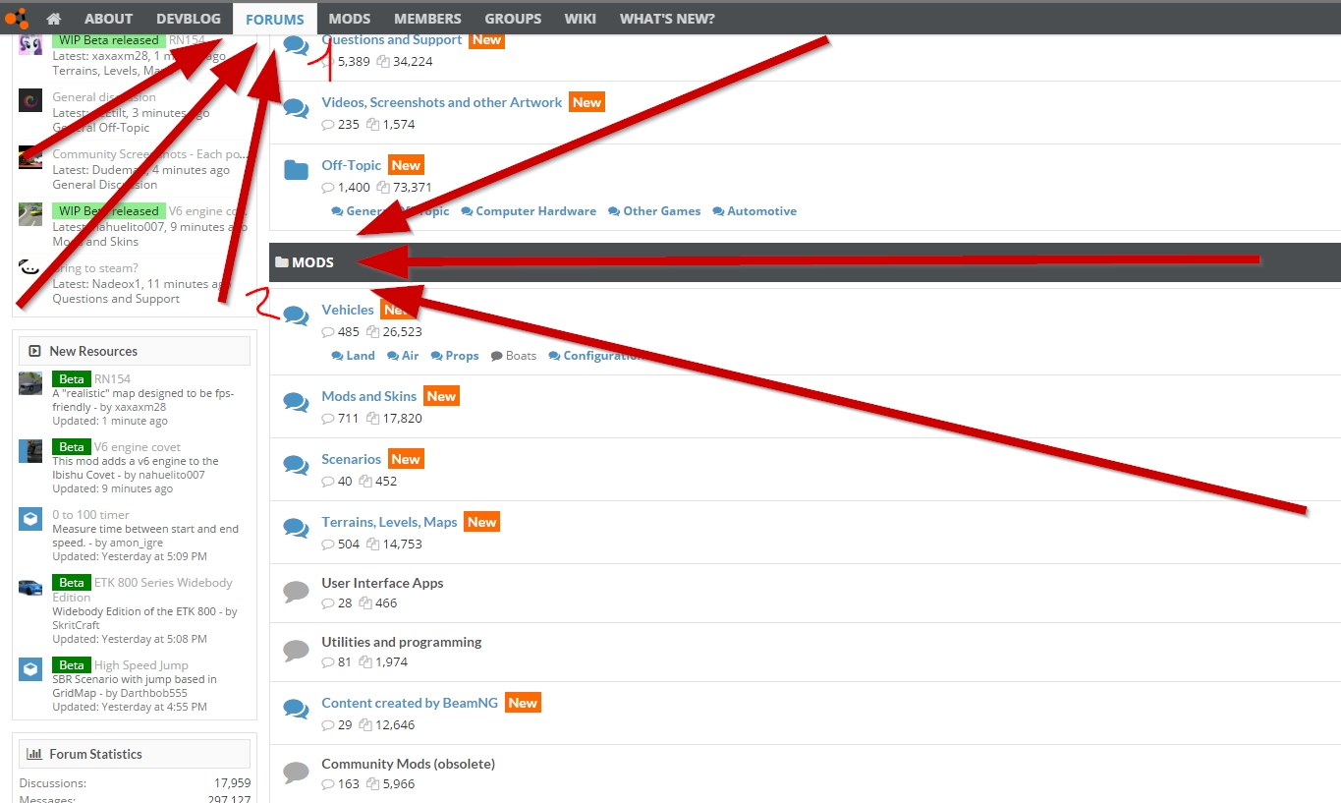Screen dimensions: 1341x803
Task: Click the Utilities and programming bubble icon
Action: (x=296, y=650)
